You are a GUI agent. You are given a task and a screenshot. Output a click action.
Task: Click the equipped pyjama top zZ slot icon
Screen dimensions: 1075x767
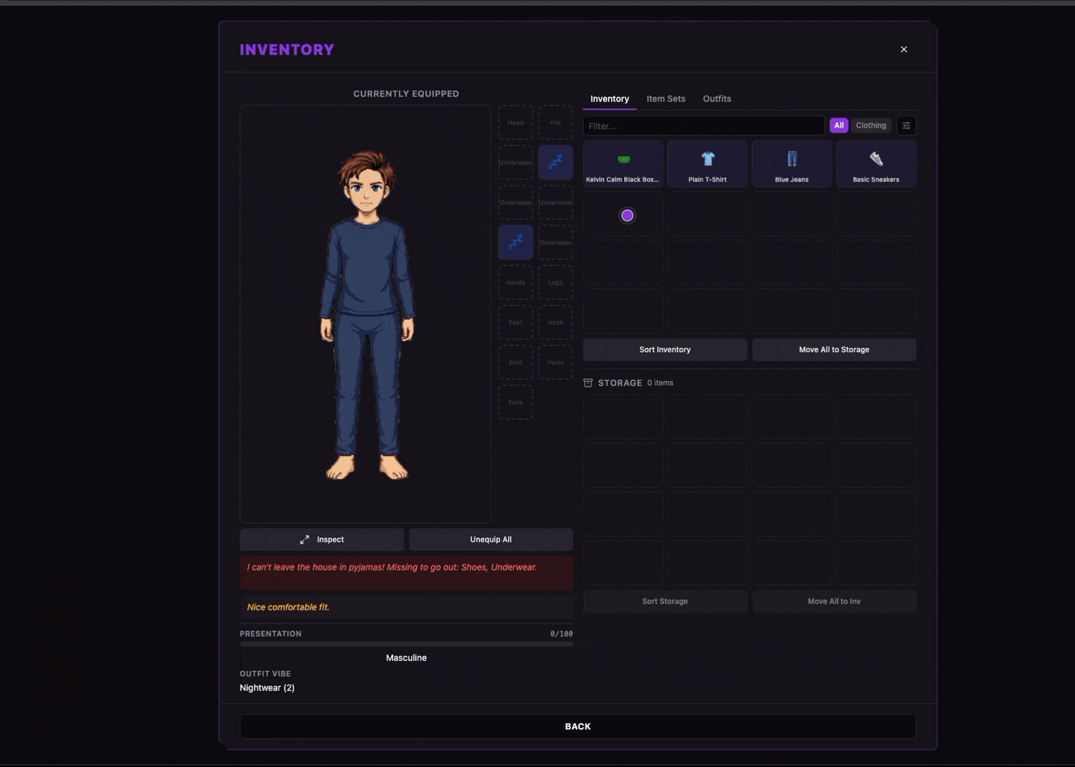555,161
